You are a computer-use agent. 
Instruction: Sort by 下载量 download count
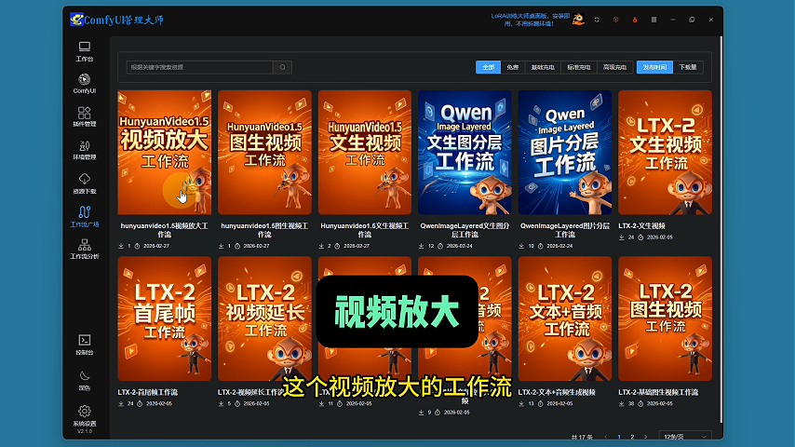click(x=688, y=67)
